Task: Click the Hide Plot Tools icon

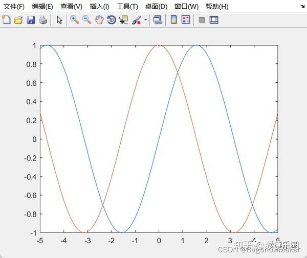Action: [x=202, y=20]
